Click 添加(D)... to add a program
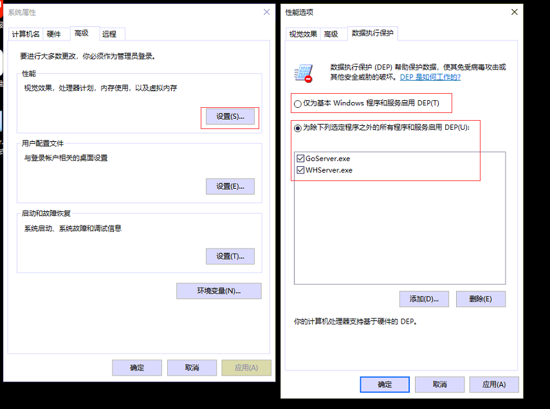The image size is (550, 409). (424, 299)
